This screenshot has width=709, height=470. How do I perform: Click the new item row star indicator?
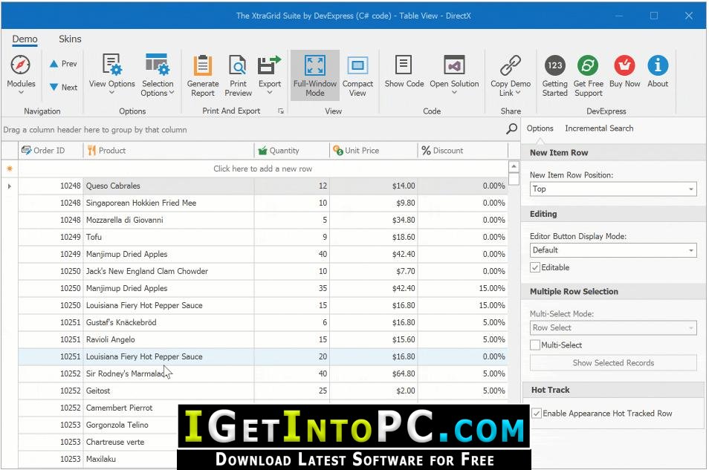pos(10,169)
